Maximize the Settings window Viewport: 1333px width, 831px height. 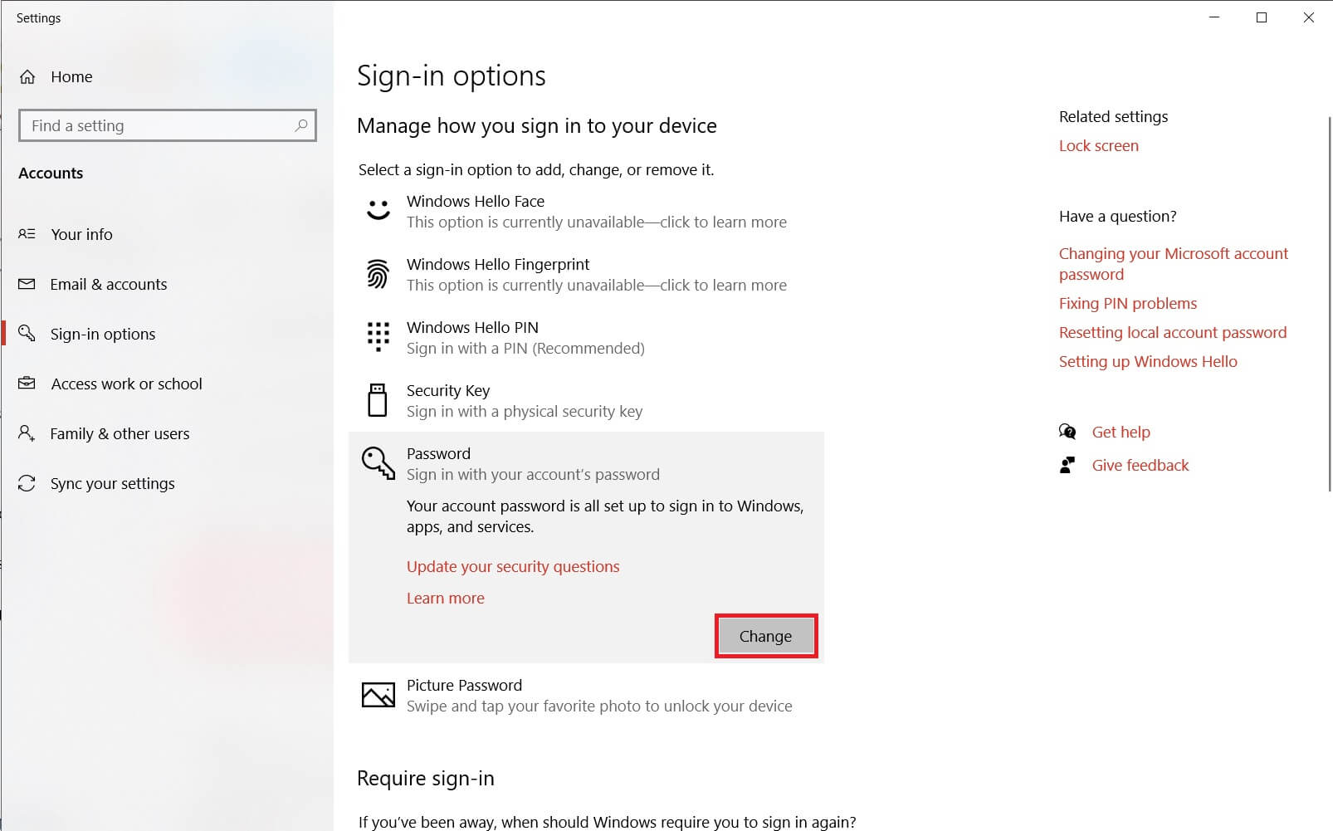tap(1262, 17)
